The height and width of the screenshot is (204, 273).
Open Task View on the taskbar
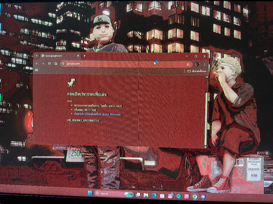pos(138,195)
